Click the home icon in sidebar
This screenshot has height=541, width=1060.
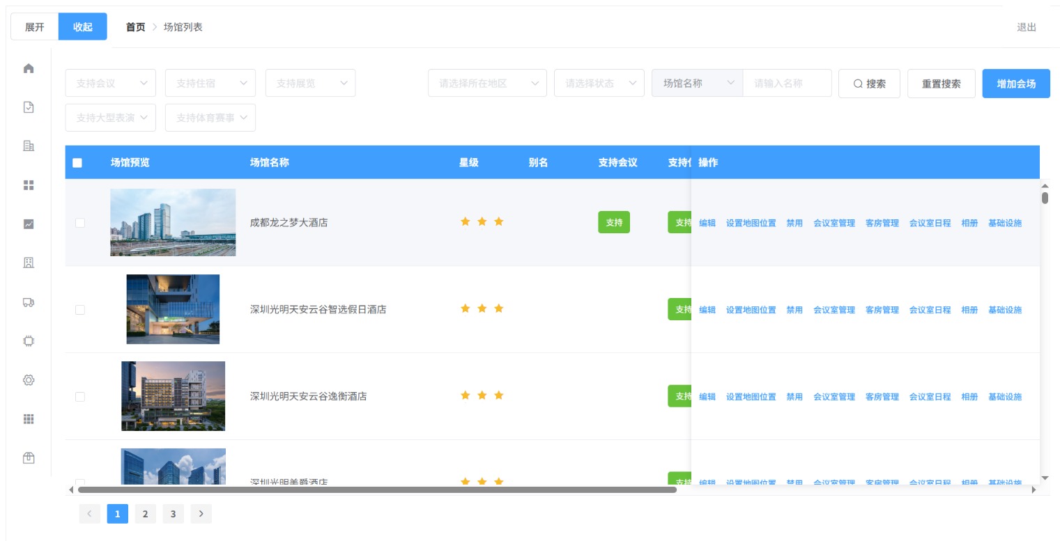point(29,68)
